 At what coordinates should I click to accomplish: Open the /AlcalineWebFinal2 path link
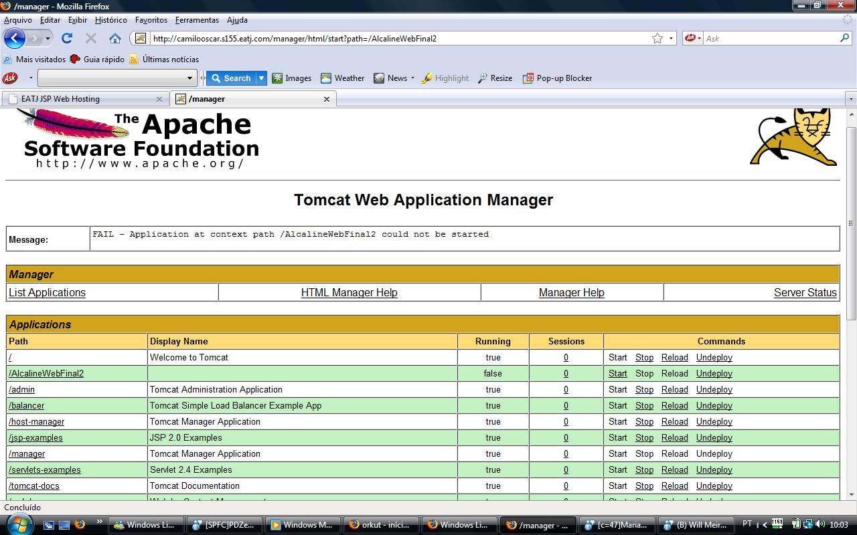(x=46, y=373)
